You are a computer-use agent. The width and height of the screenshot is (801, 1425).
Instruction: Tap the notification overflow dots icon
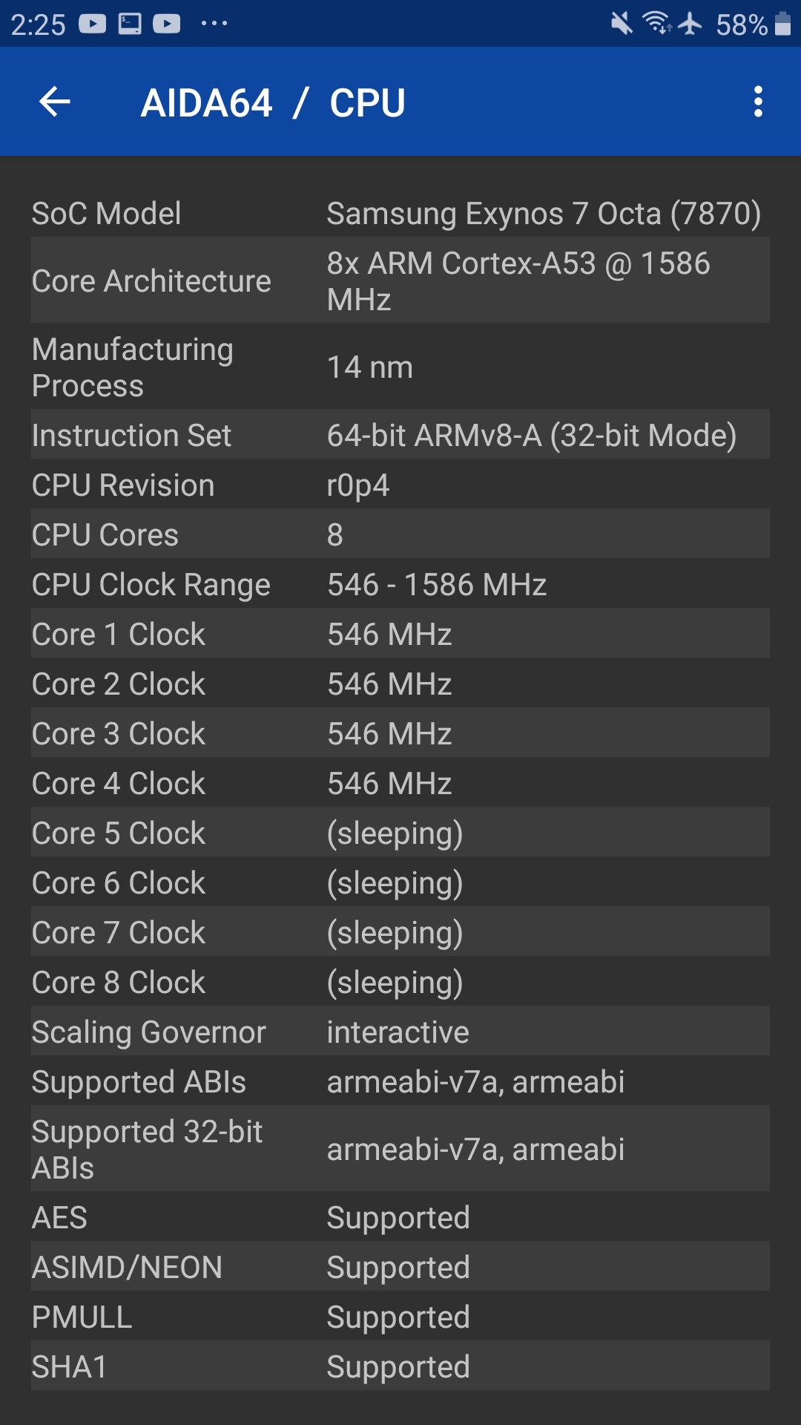[x=214, y=24]
